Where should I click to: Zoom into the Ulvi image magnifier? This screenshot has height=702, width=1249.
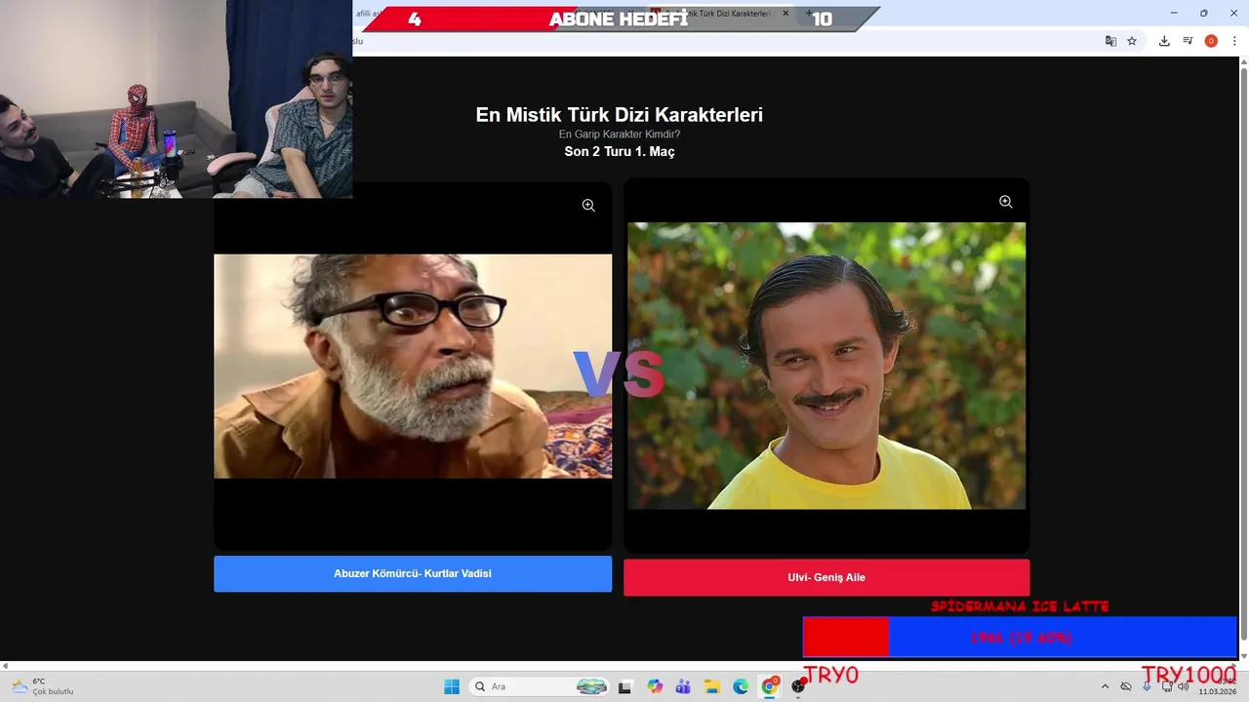(x=1005, y=202)
